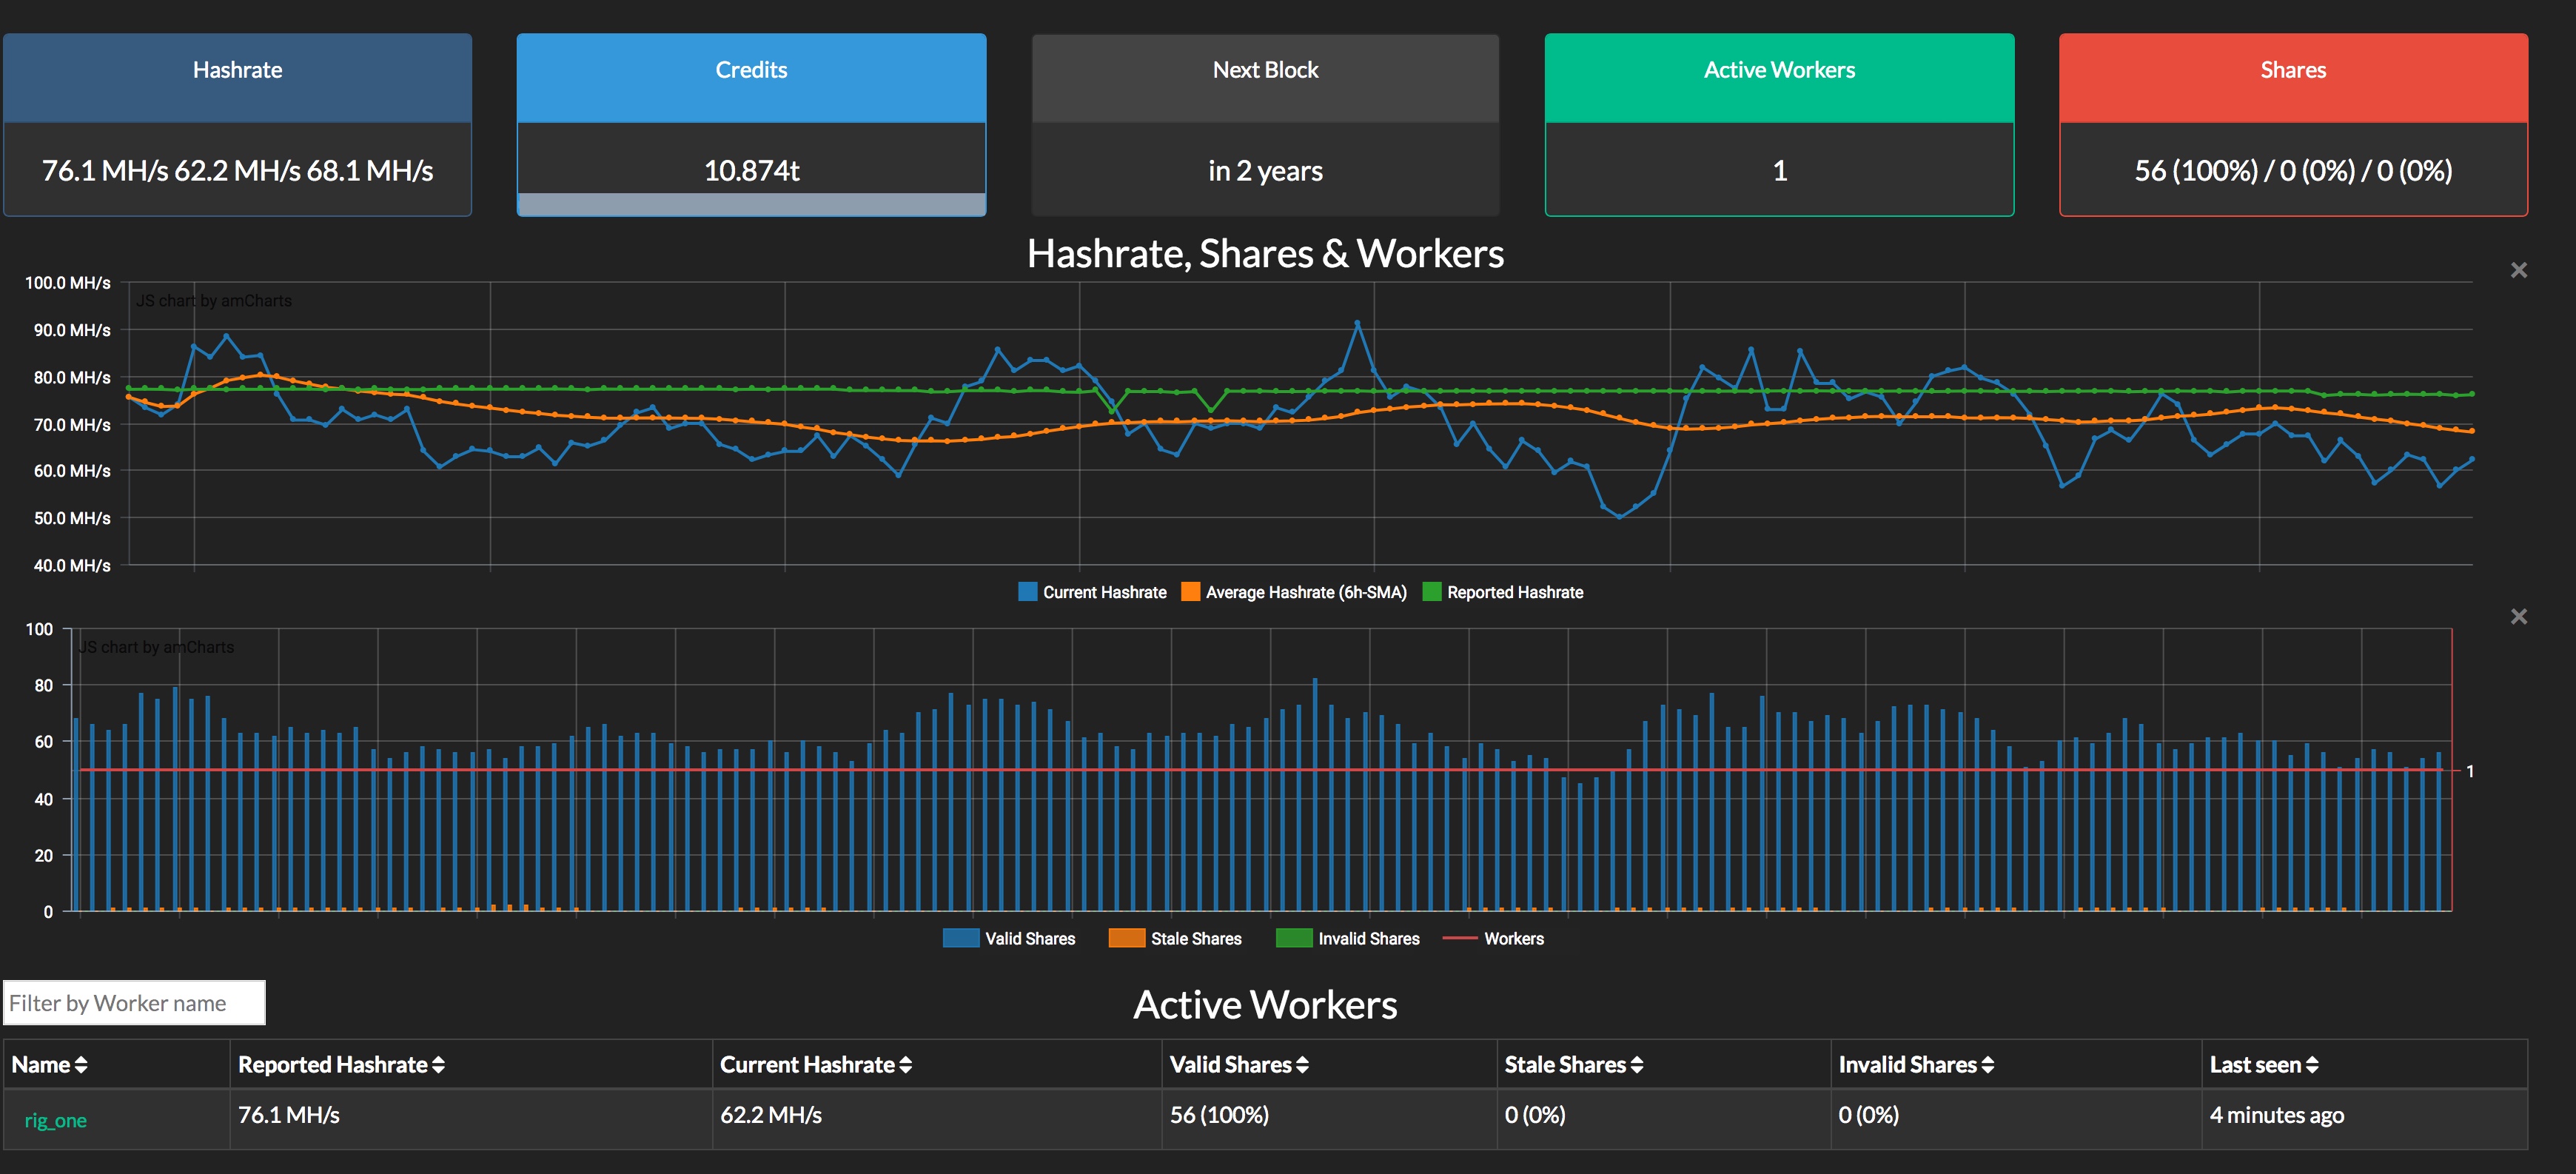2576x1174 pixels.
Task: Click the Credits panel header
Action: tap(751, 70)
